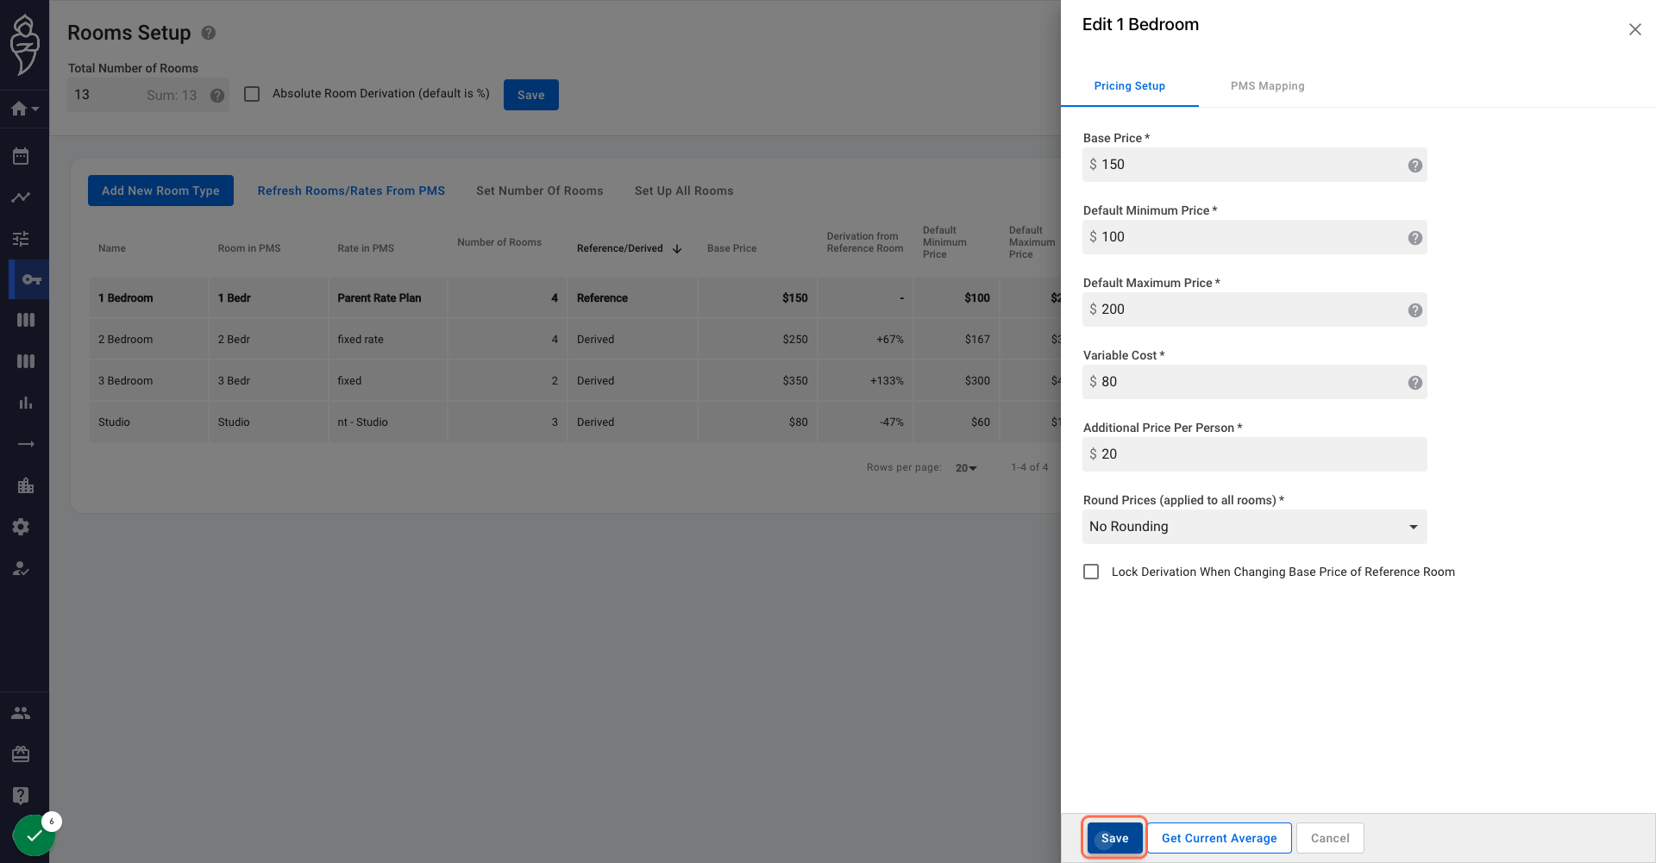
Task: Open the calendar icon in sidebar
Action: point(21,156)
